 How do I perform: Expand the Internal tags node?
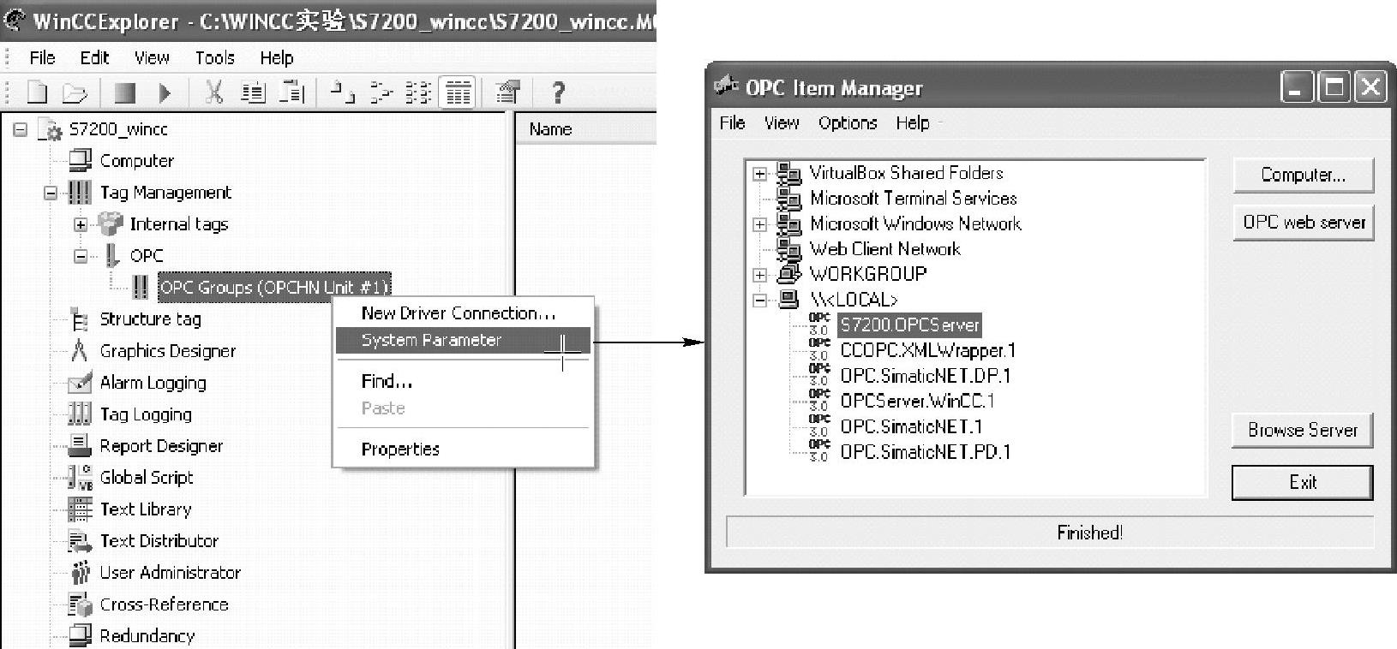81,224
